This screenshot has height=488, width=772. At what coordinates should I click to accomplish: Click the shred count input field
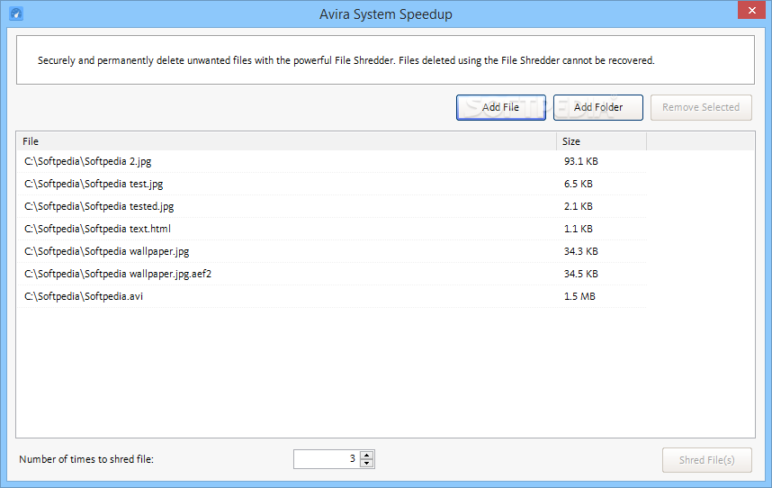coord(327,459)
